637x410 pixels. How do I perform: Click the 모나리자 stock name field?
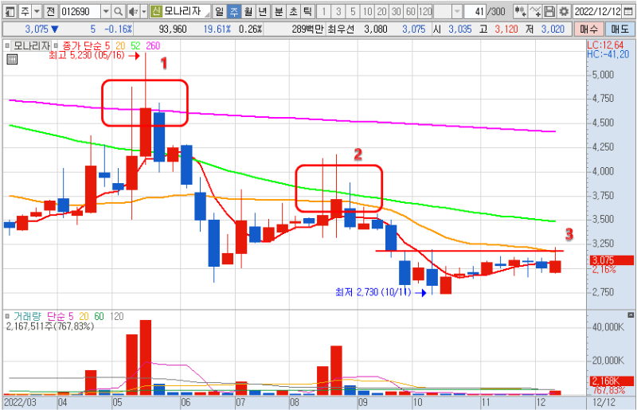186,11
